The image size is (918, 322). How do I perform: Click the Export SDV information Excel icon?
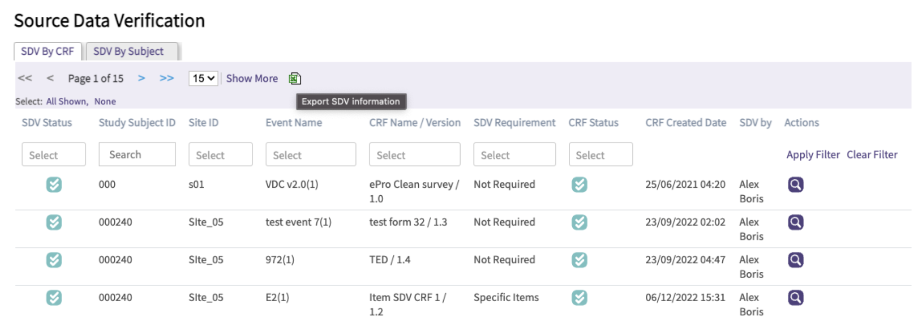[x=295, y=79]
